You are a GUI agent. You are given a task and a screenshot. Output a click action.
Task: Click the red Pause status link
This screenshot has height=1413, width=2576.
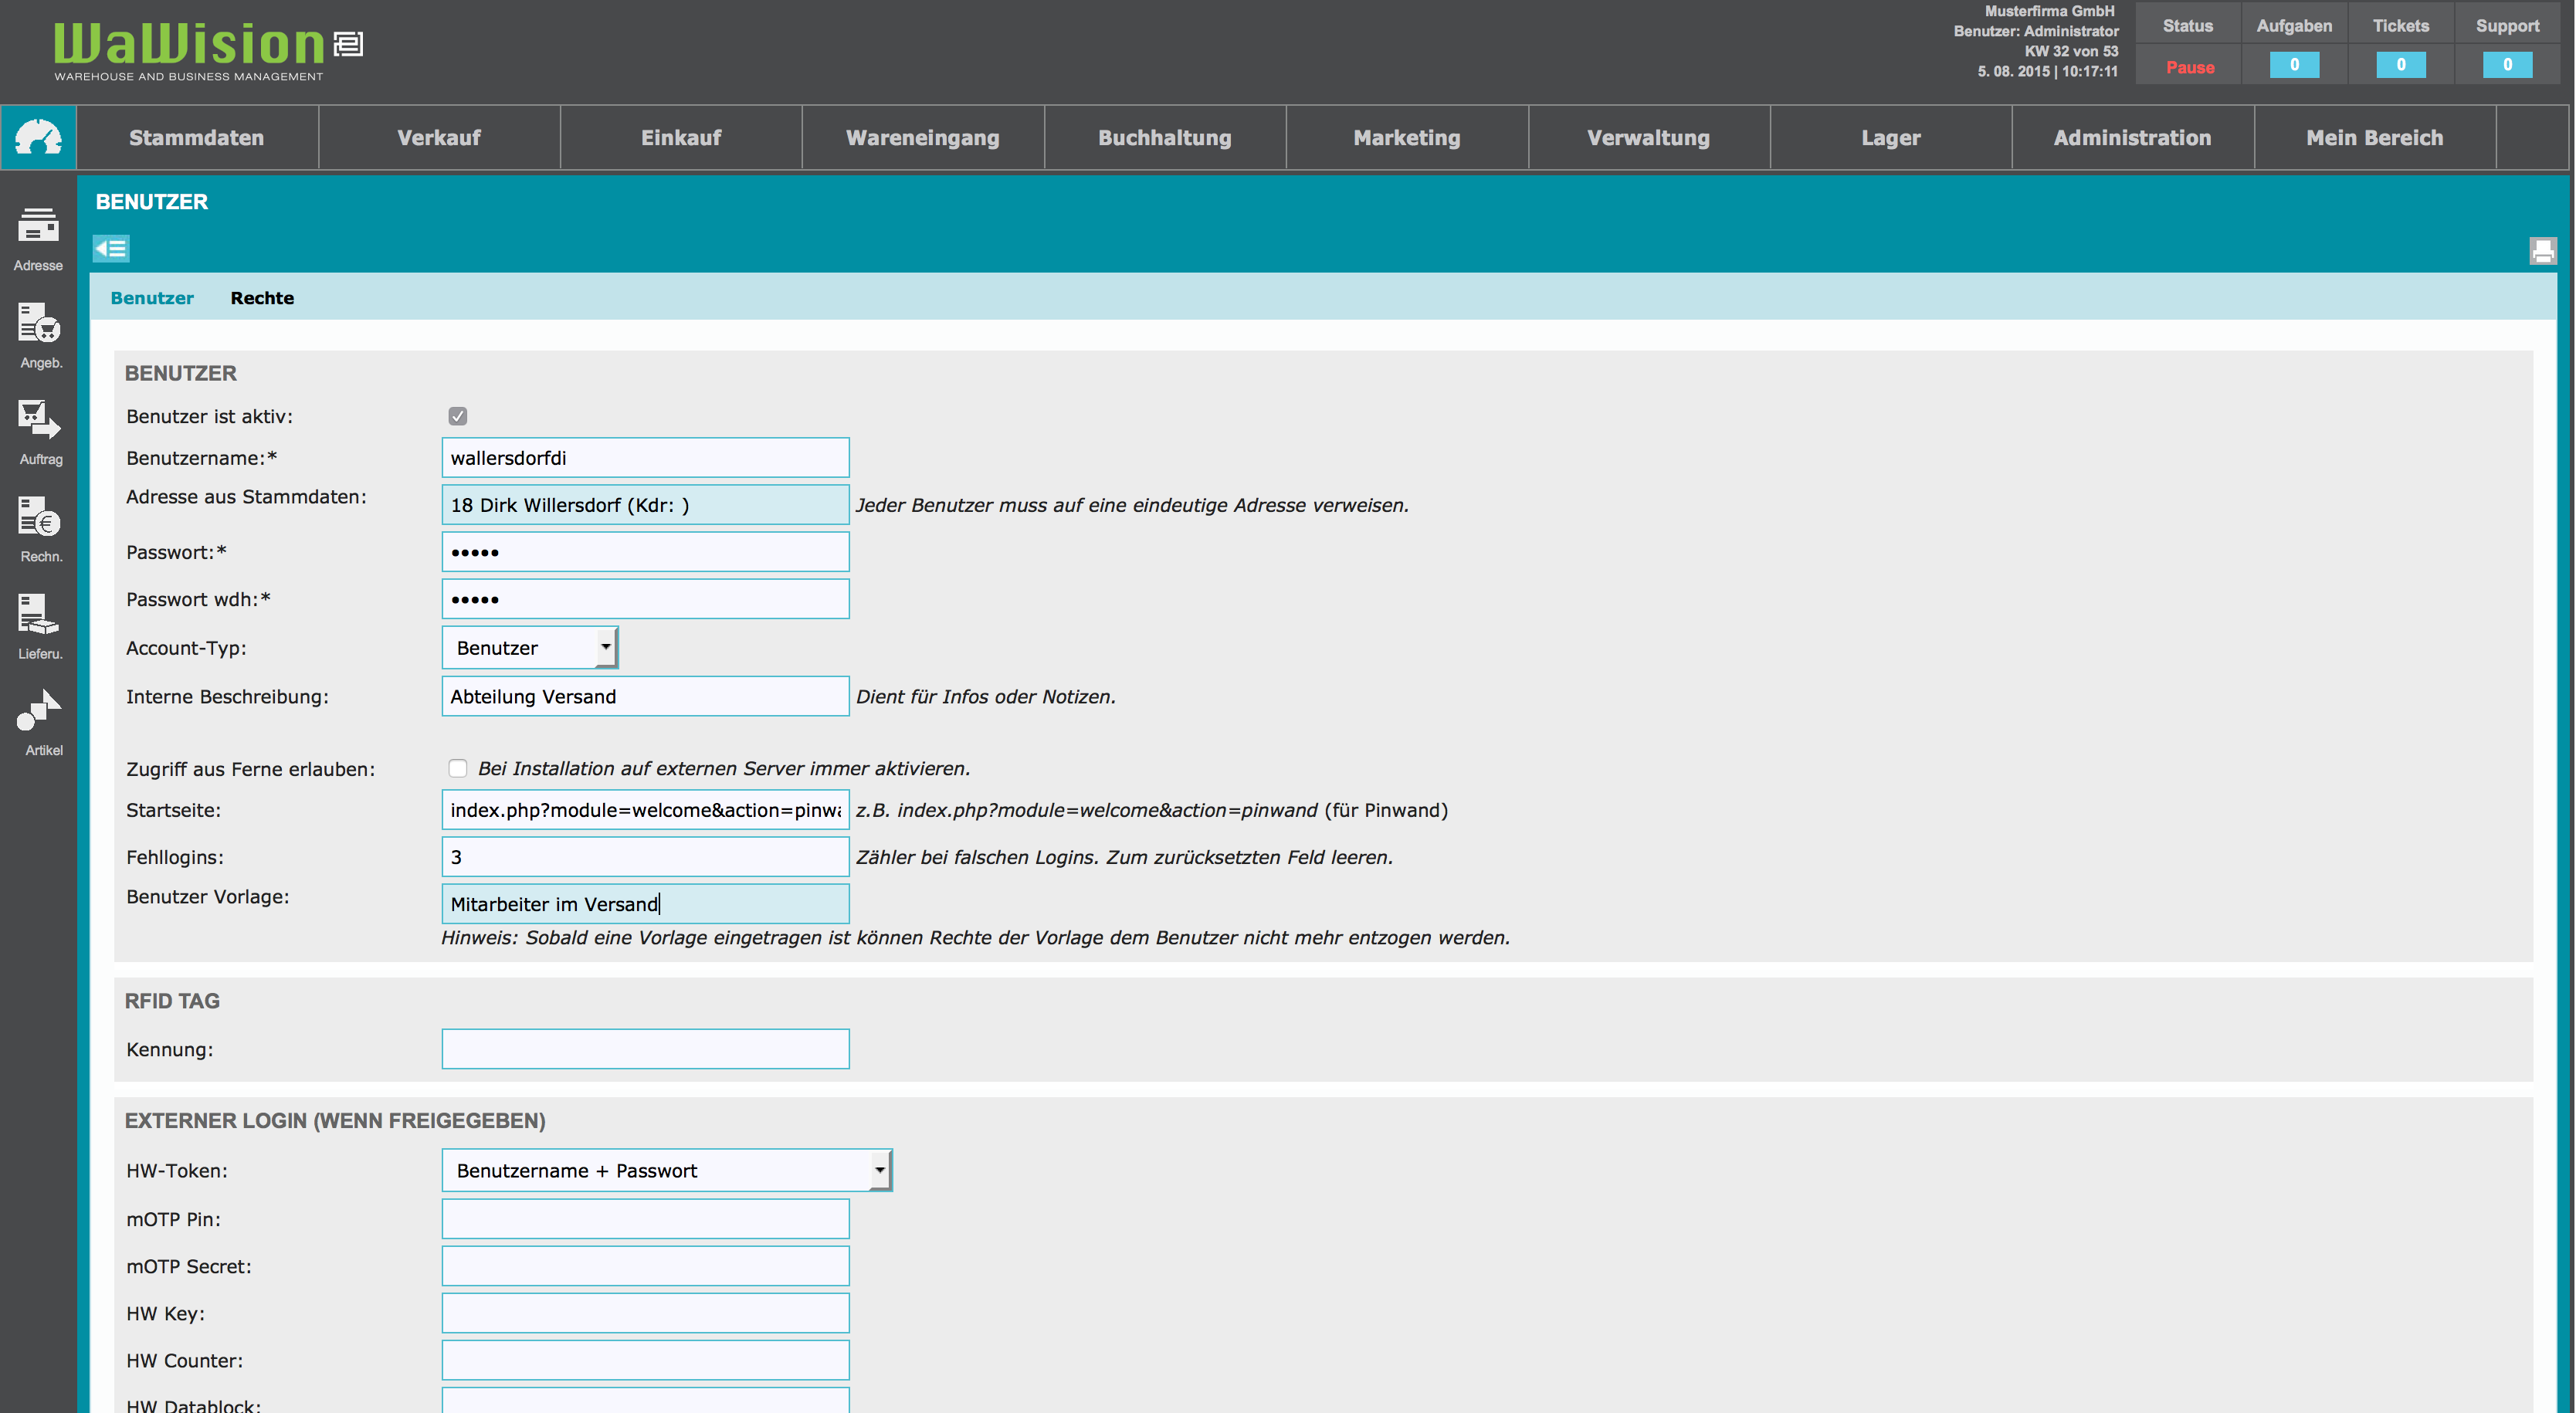(2189, 67)
